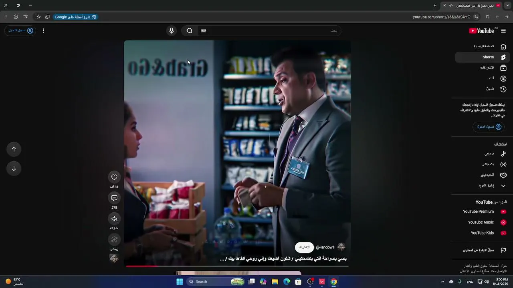Open the You (أنت) sidebar page

[x=482, y=78]
